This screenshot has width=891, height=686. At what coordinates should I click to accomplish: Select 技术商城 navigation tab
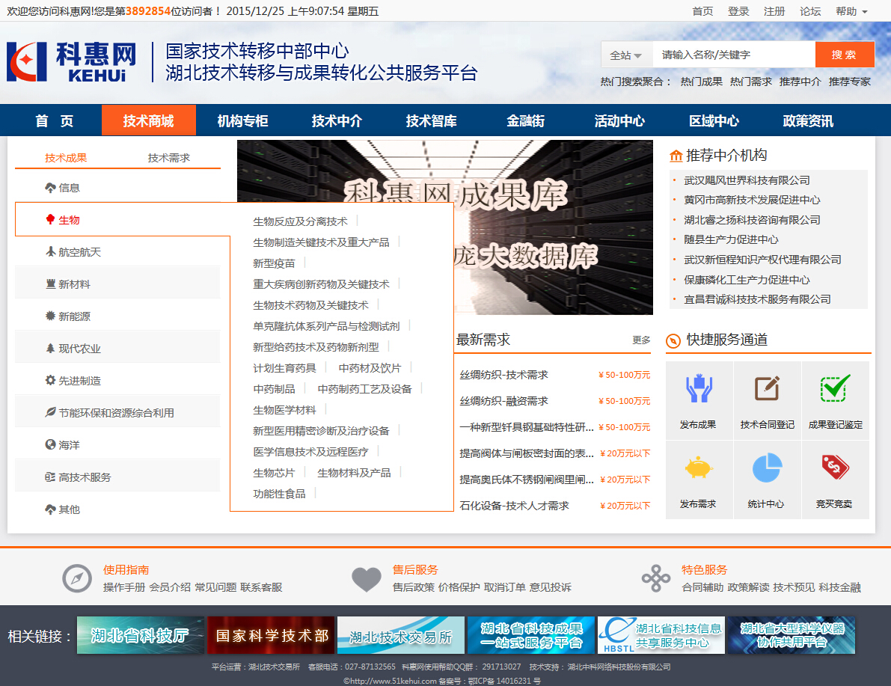click(149, 120)
